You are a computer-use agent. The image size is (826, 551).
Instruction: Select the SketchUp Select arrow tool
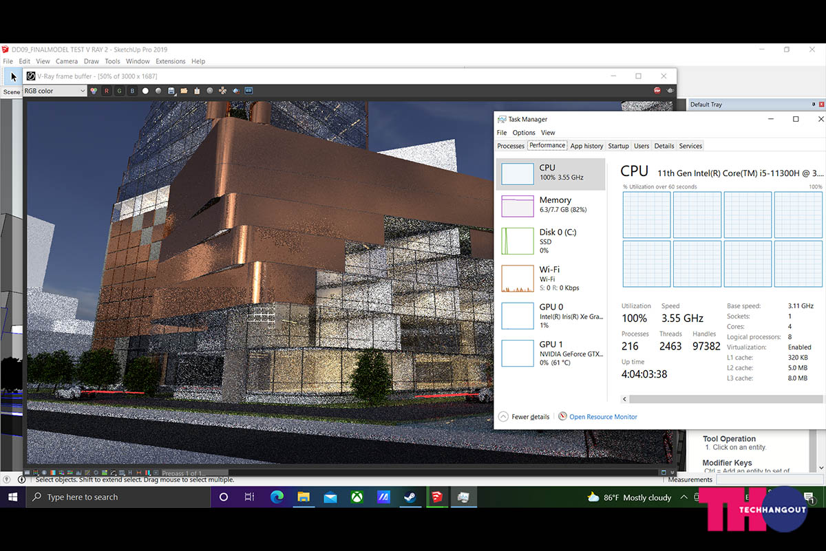coord(13,76)
